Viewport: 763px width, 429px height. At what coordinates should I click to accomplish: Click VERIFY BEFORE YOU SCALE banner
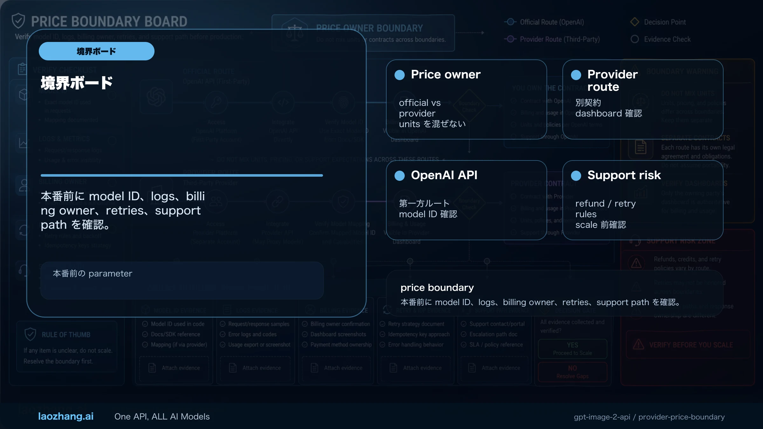coord(688,344)
